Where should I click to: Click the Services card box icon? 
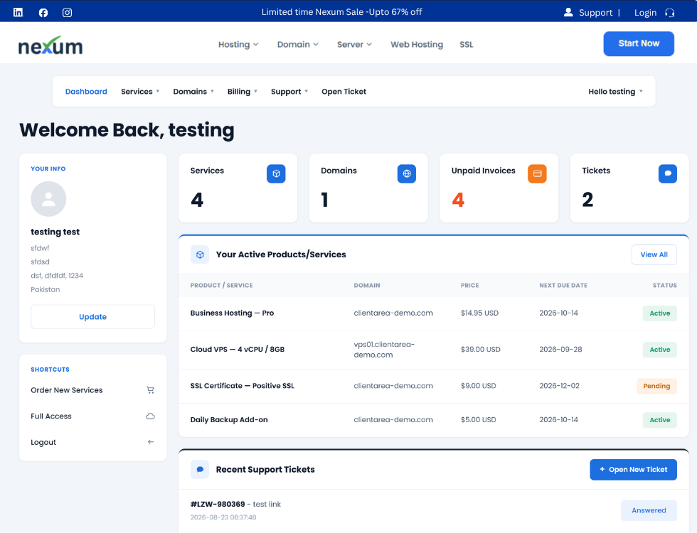pos(276,173)
